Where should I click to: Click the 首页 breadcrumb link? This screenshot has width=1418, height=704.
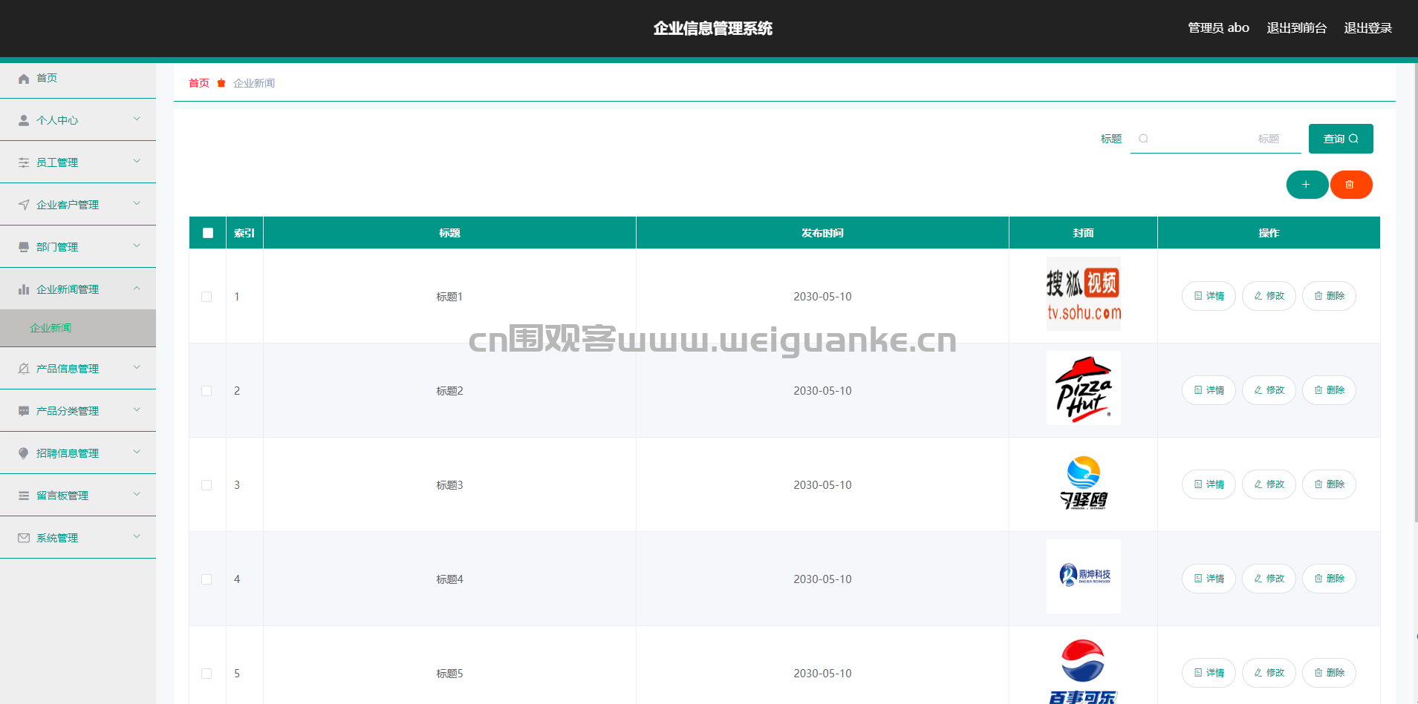(x=198, y=83)
